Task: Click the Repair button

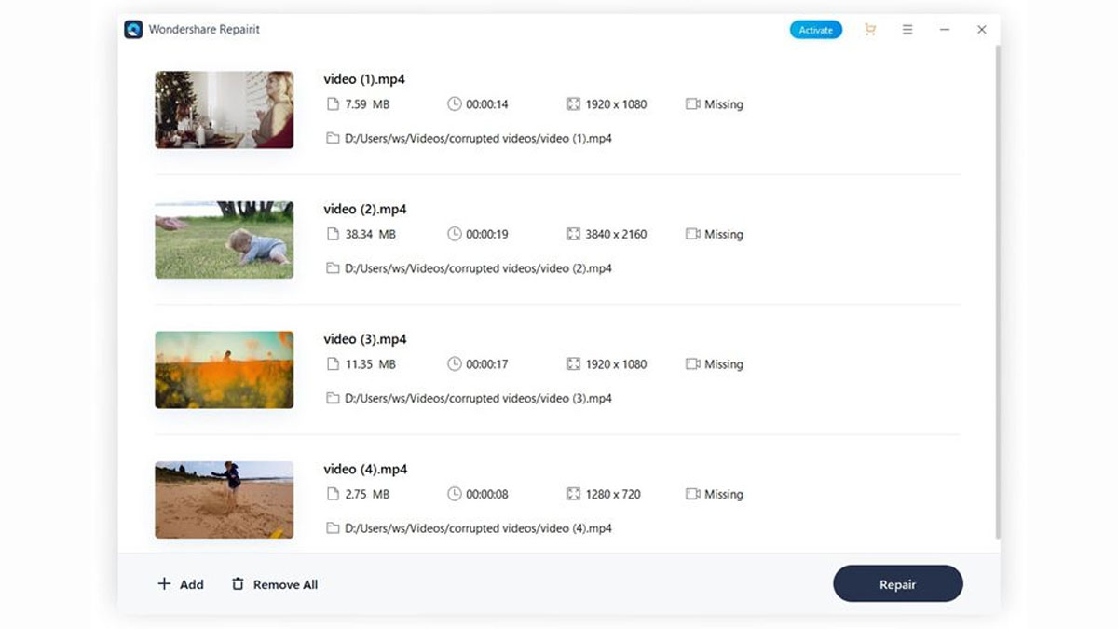Action: [897, 584]
